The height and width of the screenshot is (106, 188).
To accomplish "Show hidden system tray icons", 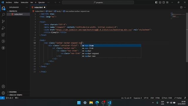I will click(x=153, y=103).
